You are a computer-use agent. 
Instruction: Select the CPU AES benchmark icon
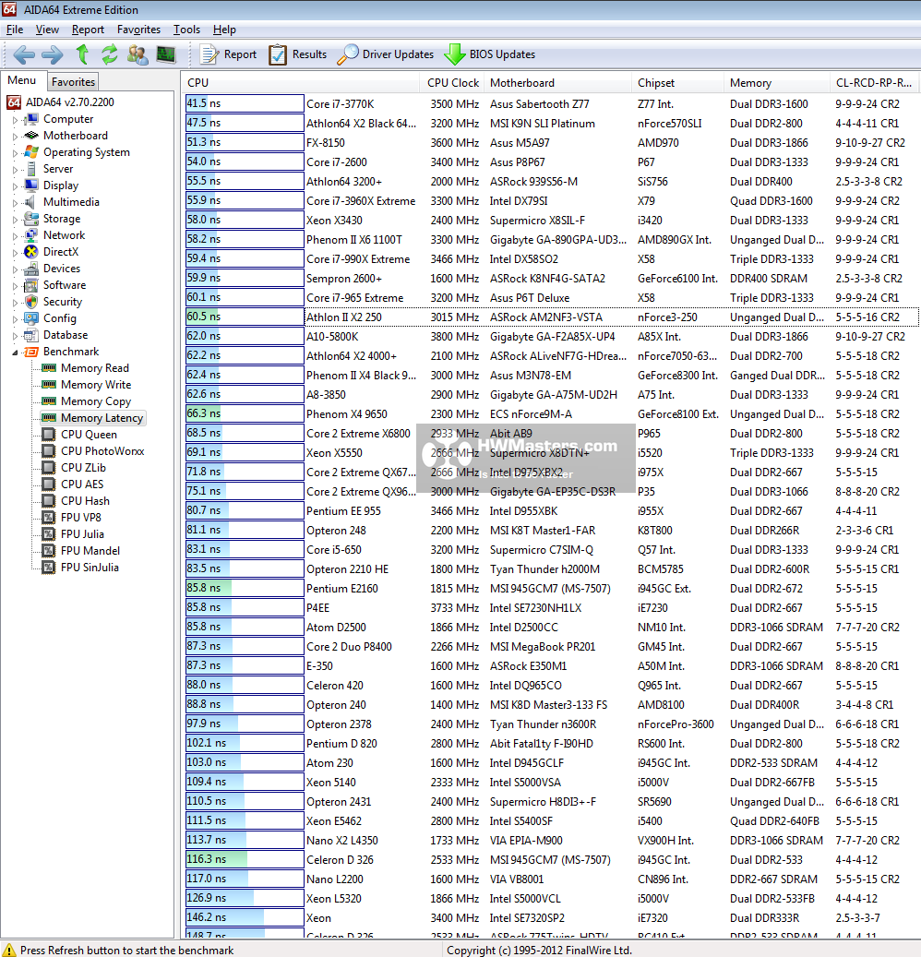[x=48, y=484]
